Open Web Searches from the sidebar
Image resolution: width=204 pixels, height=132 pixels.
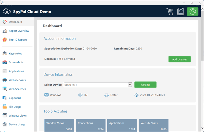[17, 89]
